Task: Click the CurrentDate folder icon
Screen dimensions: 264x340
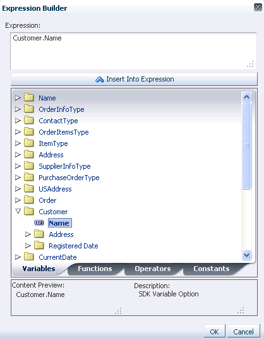Action: point(29,257)
